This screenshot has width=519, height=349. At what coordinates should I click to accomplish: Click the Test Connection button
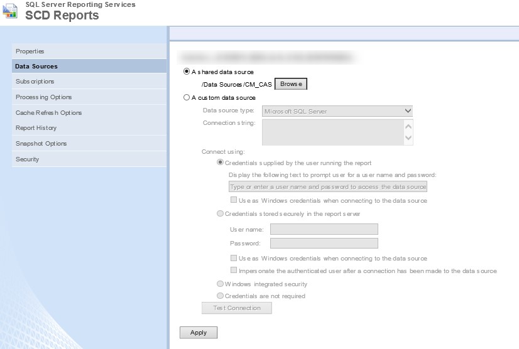237,308
